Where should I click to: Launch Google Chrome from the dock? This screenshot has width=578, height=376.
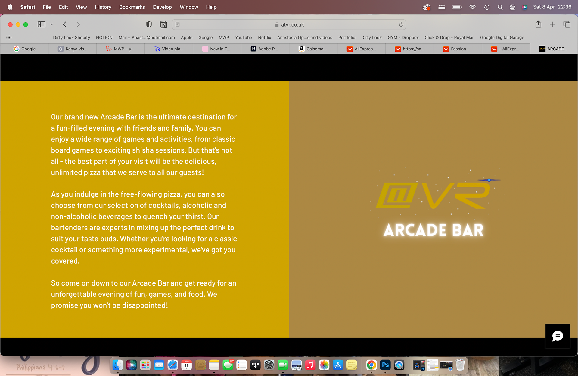pos(371,365)
